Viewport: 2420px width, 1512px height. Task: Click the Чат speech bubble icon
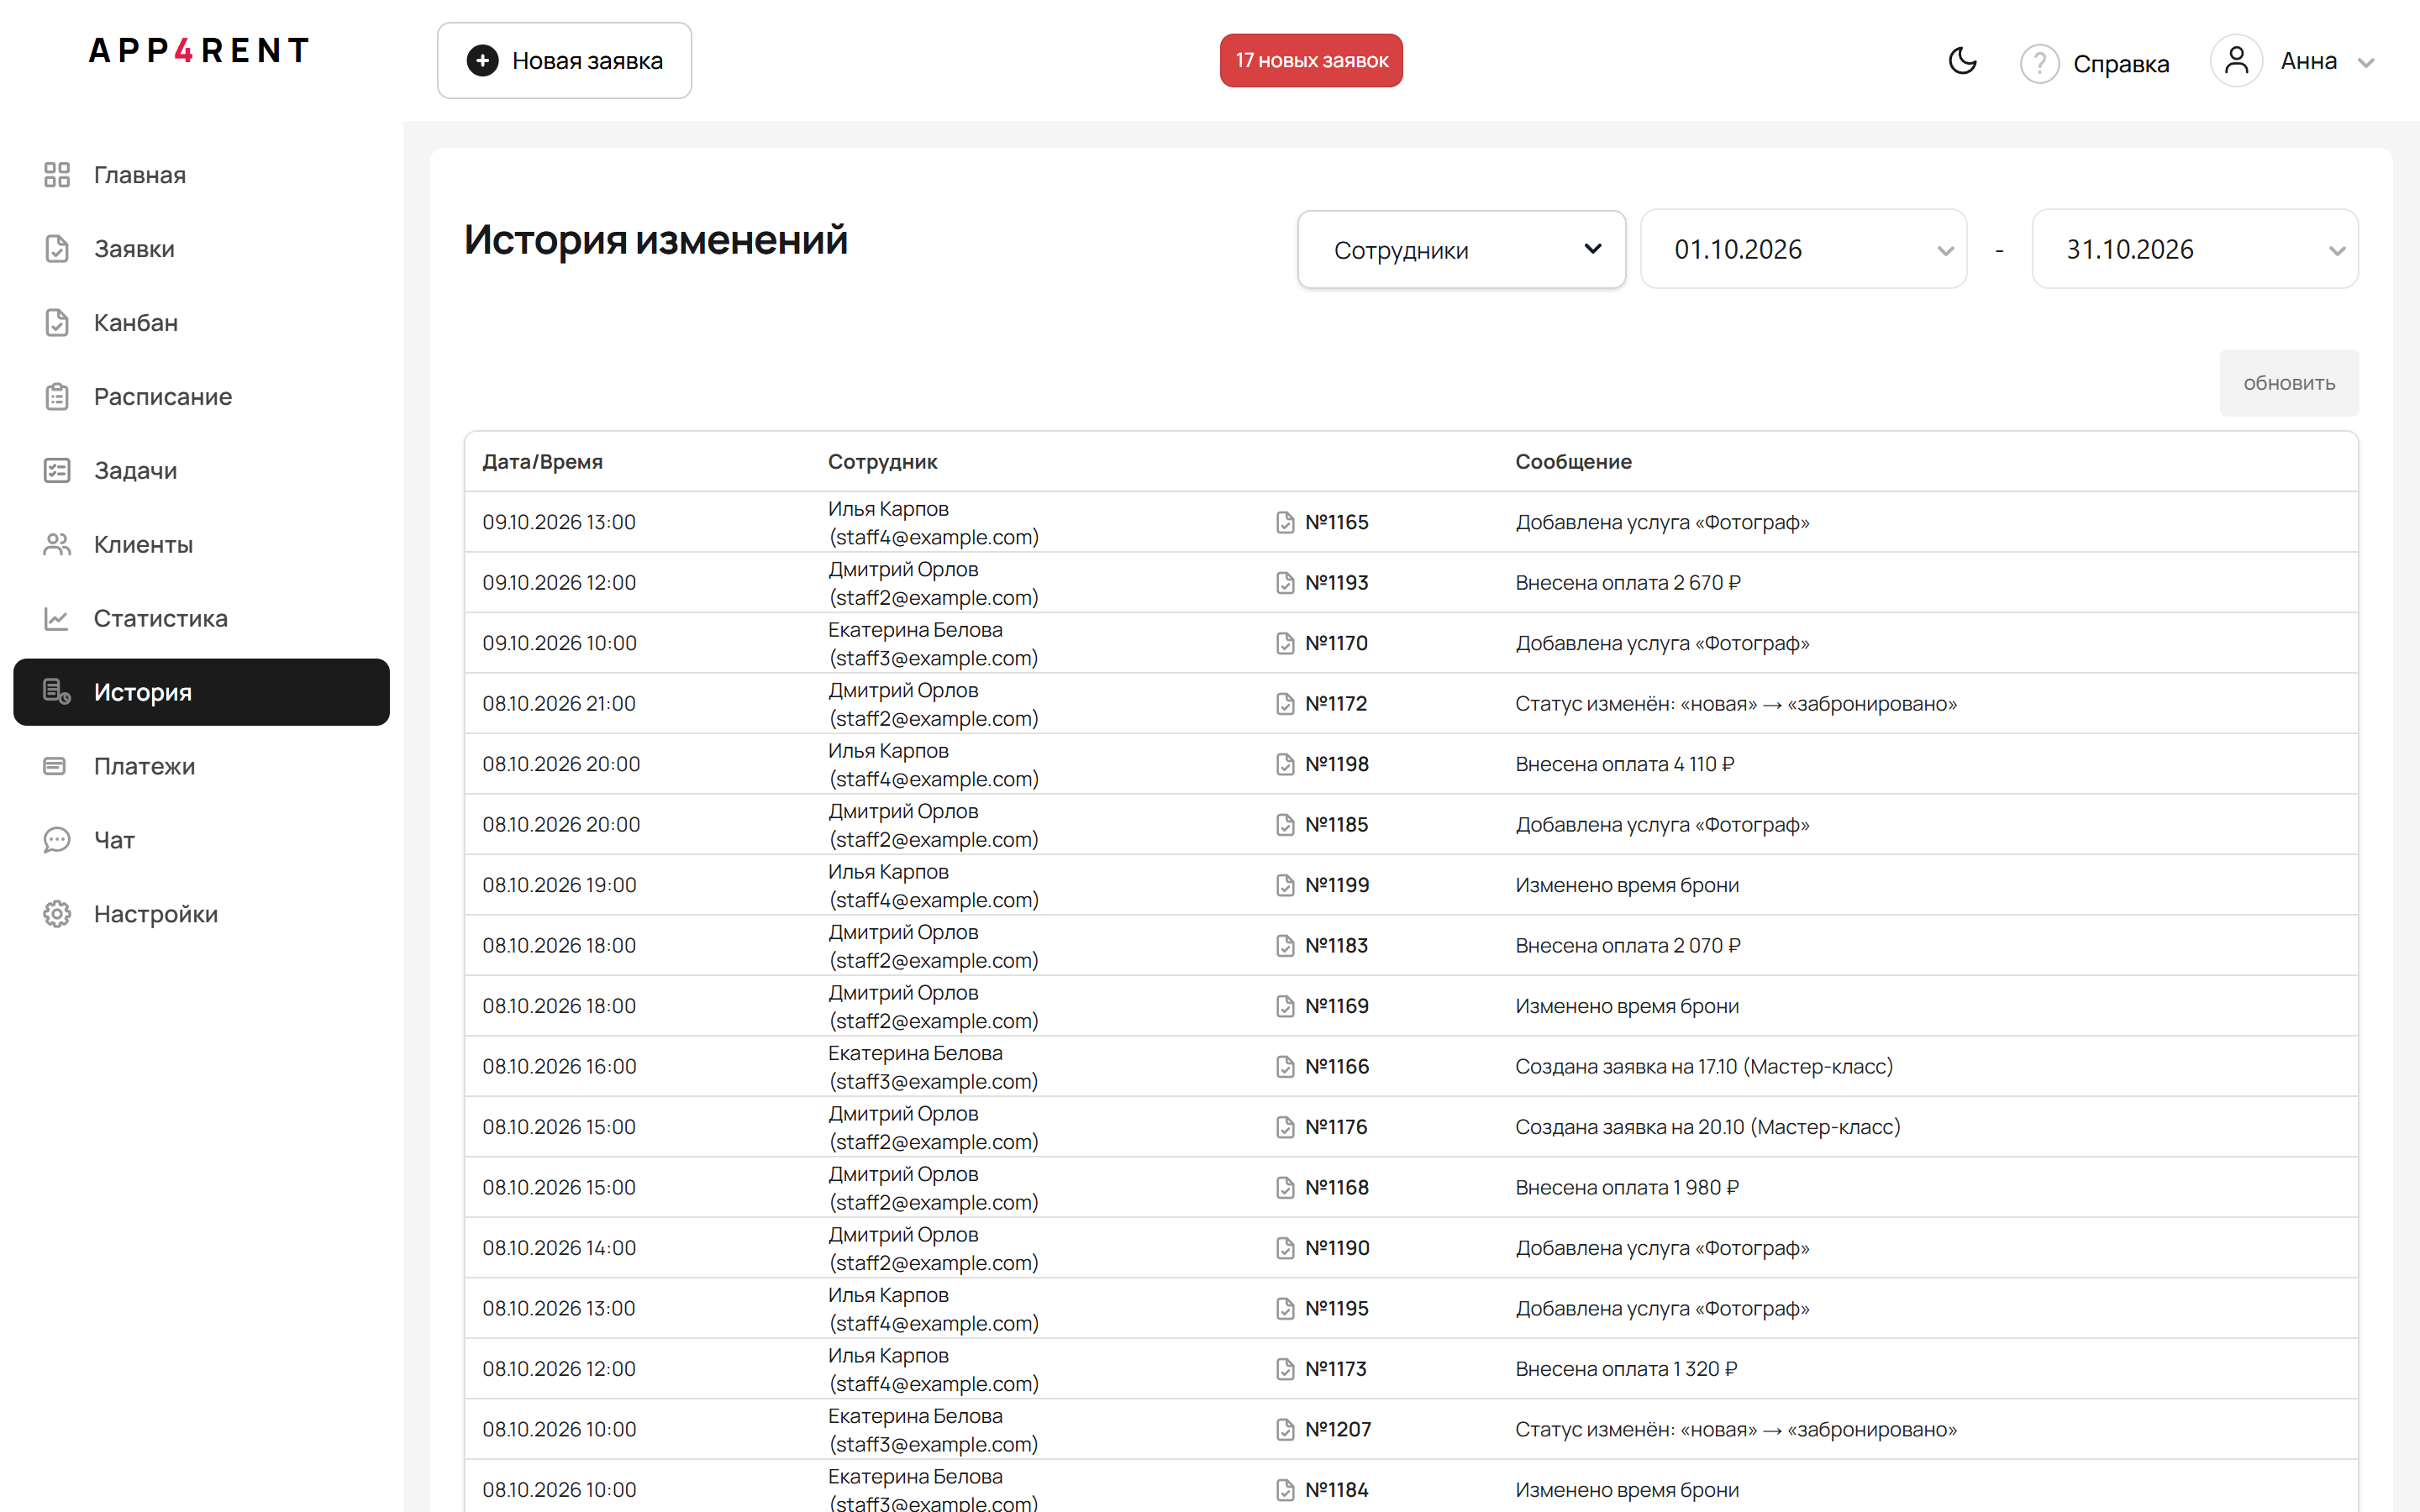coord(57,840)
